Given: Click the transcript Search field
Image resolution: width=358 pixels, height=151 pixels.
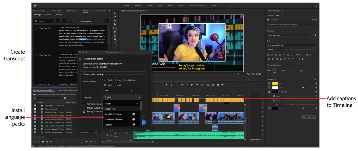Looking at the screenshot, I should pyautogui.click(x=44, y=21).
